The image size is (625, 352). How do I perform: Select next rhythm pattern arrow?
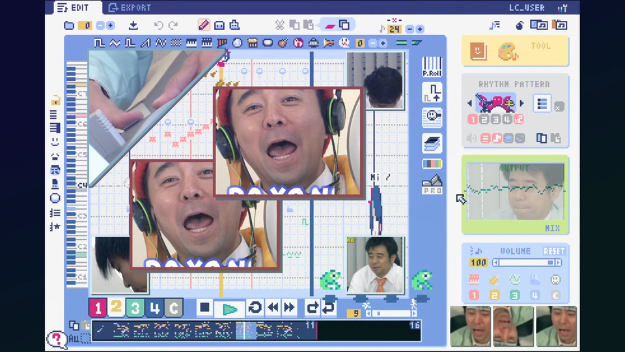521,104
